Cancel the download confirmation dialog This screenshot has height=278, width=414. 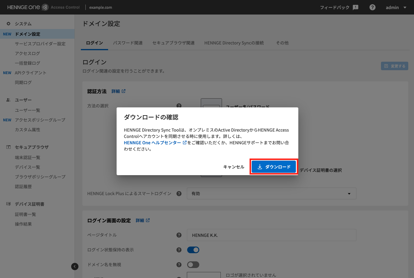pos(233,167)
